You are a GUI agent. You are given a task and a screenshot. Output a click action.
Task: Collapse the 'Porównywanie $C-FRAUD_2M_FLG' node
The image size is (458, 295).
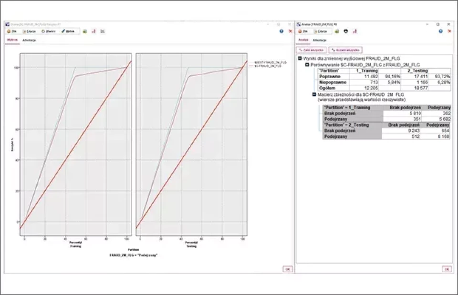click(x=307, y=64)
